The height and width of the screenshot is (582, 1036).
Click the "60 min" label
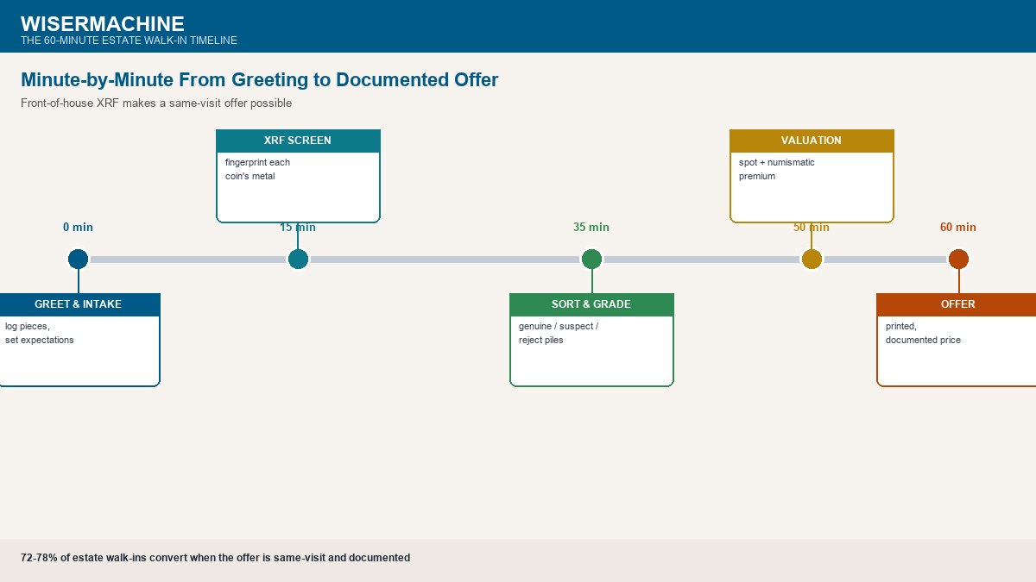958,228
